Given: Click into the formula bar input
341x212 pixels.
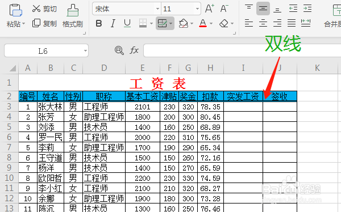Looking at the screenshot, I should pyautogui.click(x=242, y=50).
